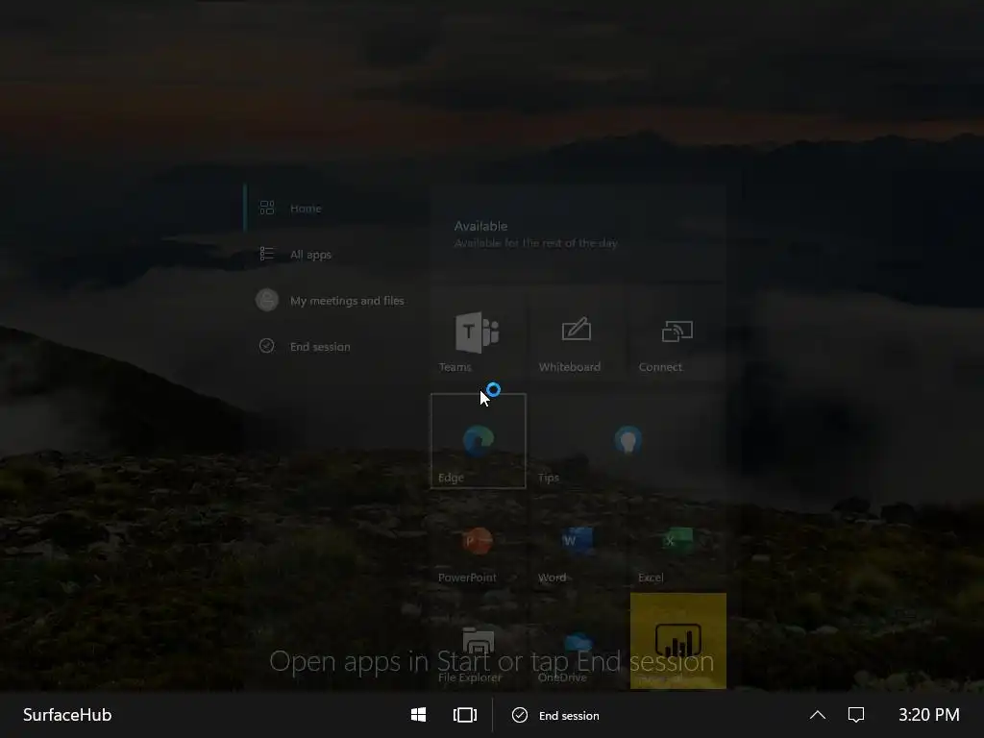984x738 pixels.
Task: Launch PowerPoint from the Start menu
Action: [x=478, y=543]
